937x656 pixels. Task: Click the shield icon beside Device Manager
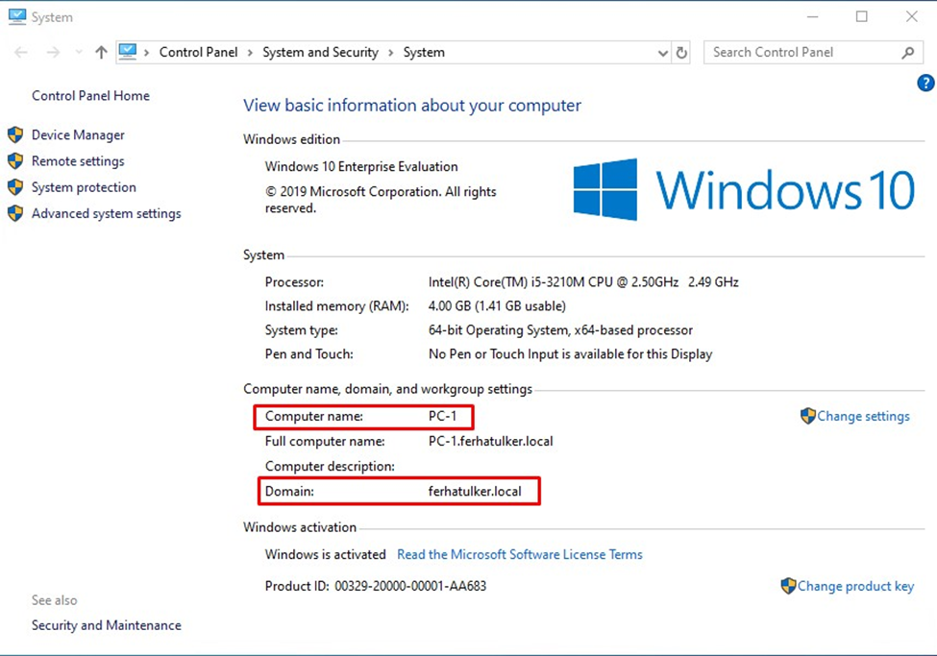[x=15, y=135]
